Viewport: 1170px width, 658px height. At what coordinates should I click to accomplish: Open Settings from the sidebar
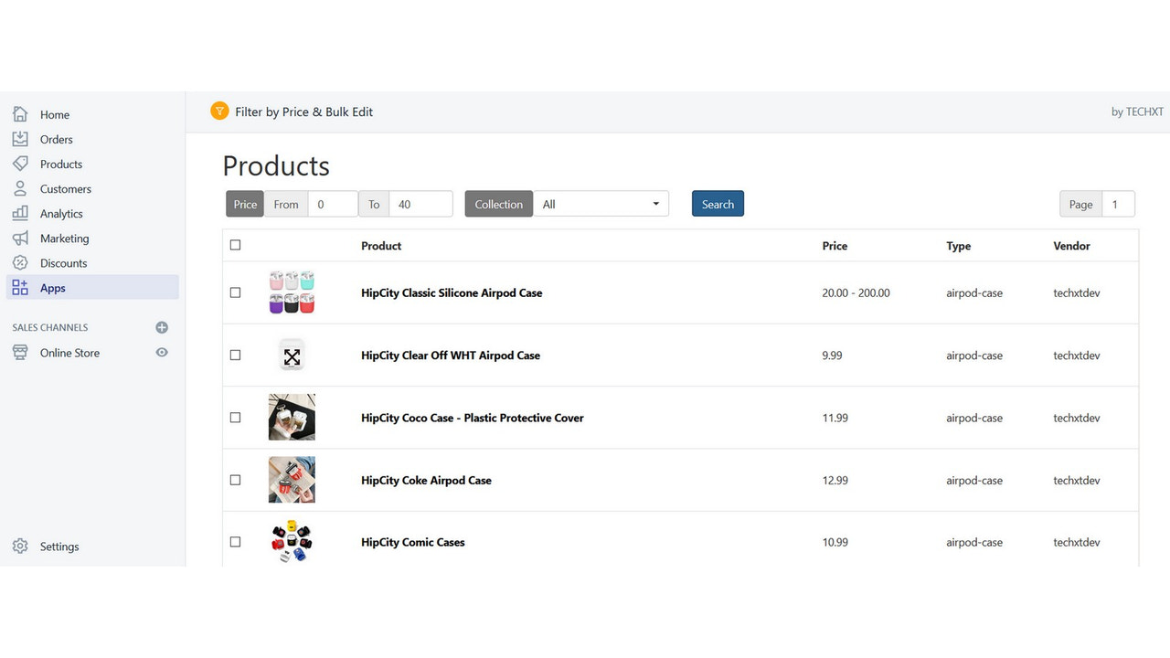(x=59, y=546)
